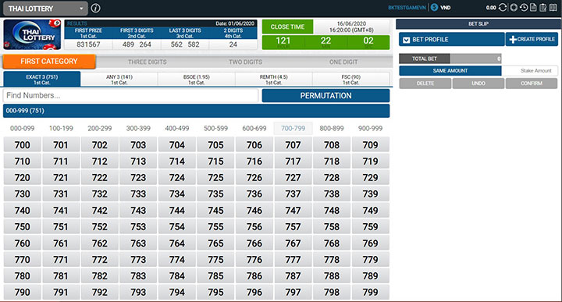Collapse the 000-999 (751) section bar
This screenshot has width=562, height=302.
[x=197, y=111]
